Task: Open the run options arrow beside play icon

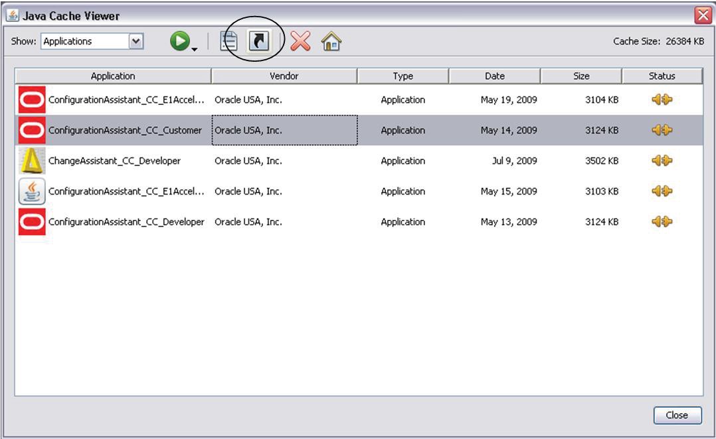Action: click(x=195, y=49)
